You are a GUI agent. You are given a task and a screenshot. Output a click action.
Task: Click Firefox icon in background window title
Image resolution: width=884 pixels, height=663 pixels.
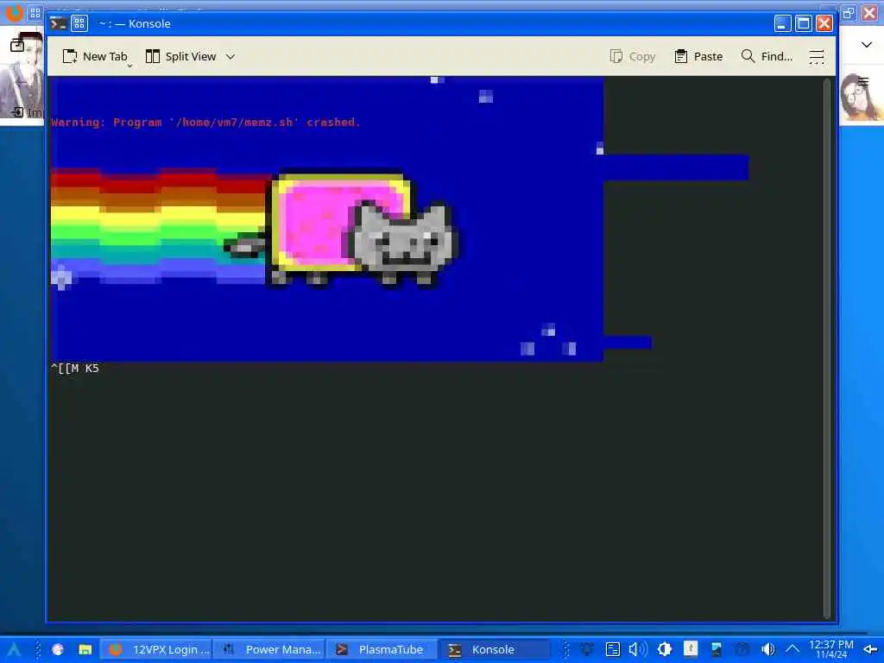click(x=14, y=11)
